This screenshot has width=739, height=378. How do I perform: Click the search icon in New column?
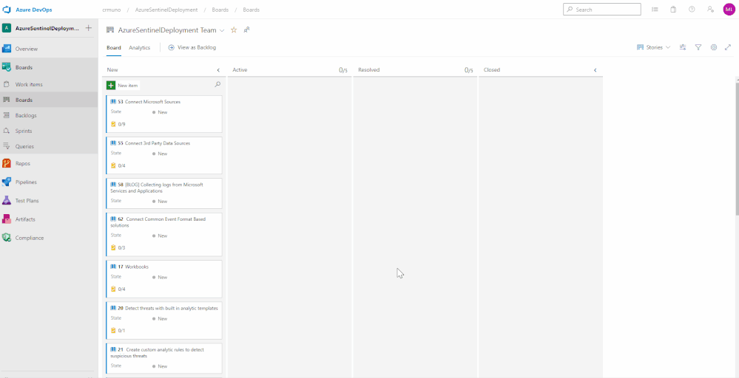pos(217,85)
